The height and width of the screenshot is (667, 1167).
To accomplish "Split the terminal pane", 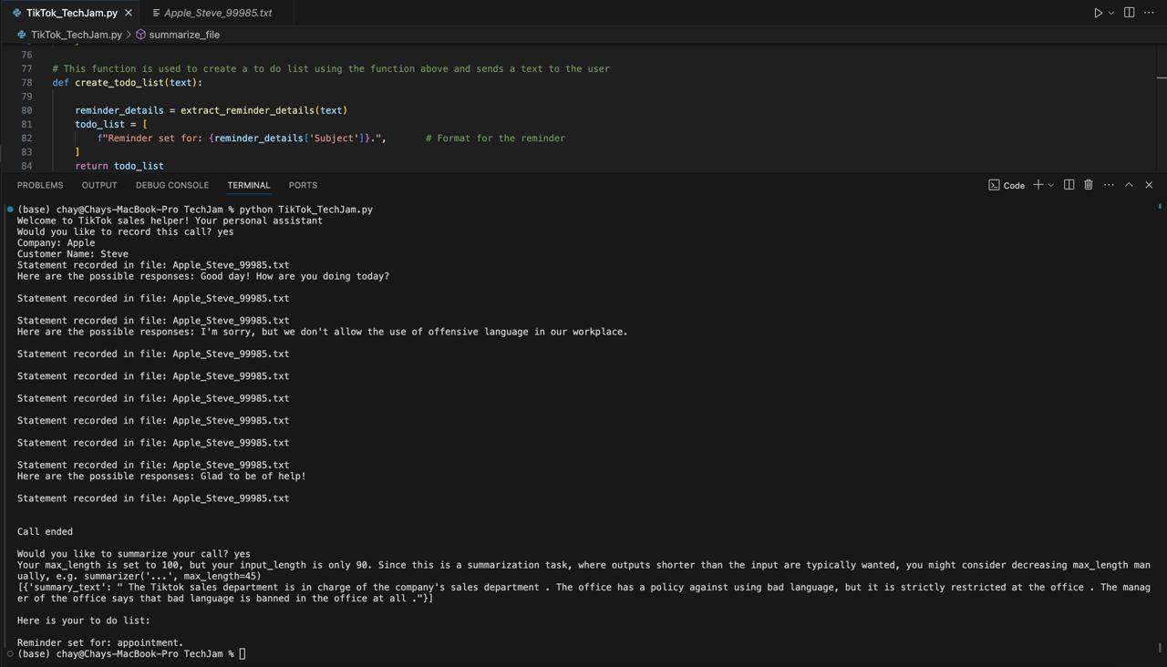I will pos(1069,185).
